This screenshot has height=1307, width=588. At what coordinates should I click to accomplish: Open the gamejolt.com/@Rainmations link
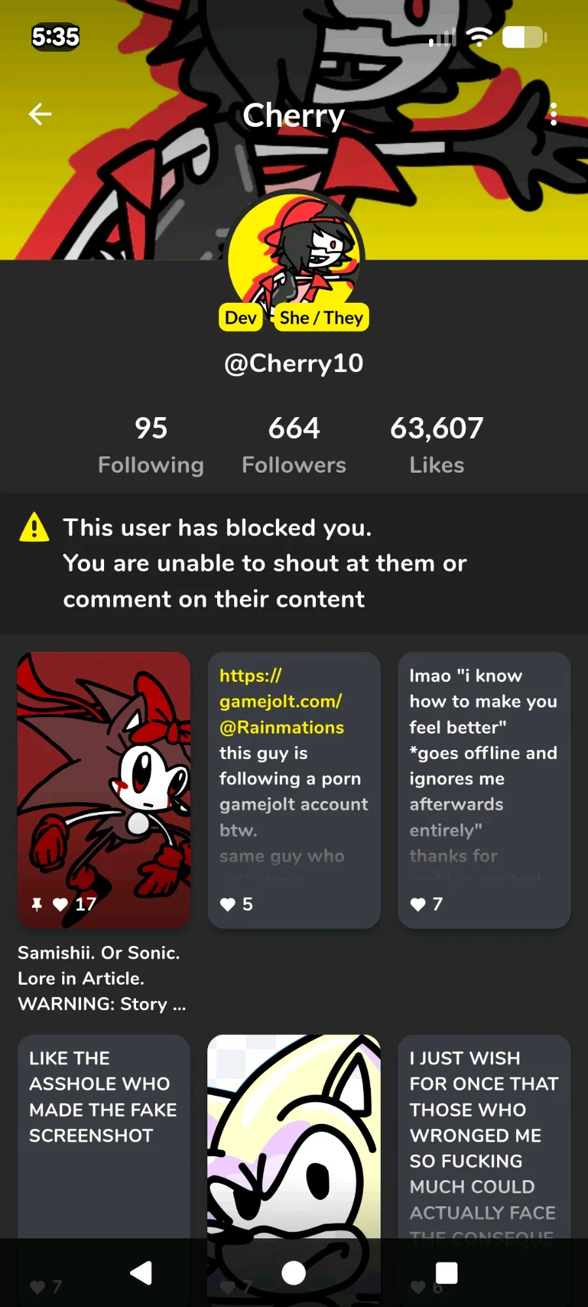[281, 702]
